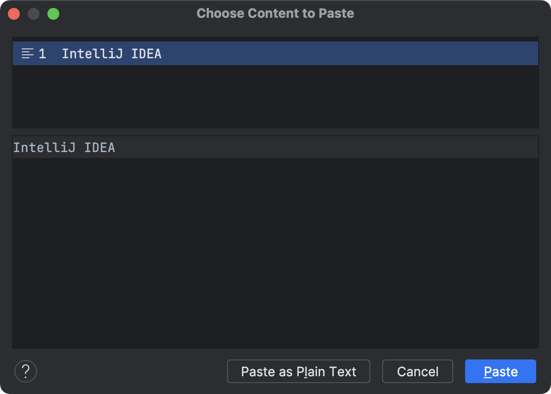This screenshot has height=394, width=551.
Task: Click the green zoom window button
Action: (53, 14)
